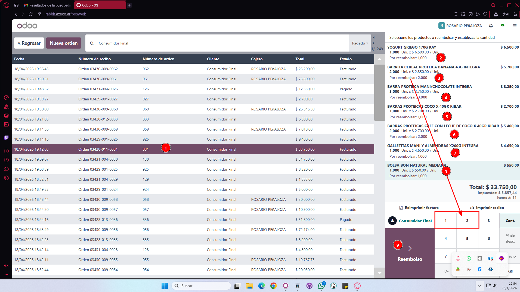
Task: Click the Bluetooth icon in system tray popup
Action: pyautogui.click(x=479, y=269)
